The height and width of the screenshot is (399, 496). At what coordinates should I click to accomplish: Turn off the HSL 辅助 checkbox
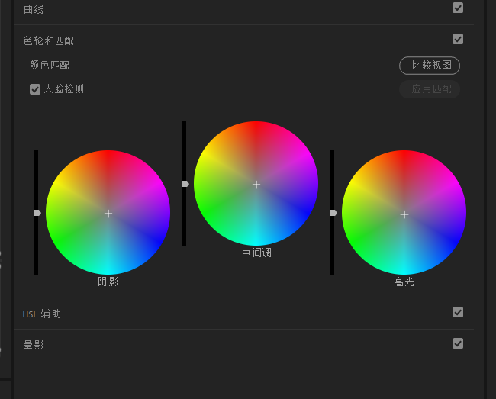458,312
